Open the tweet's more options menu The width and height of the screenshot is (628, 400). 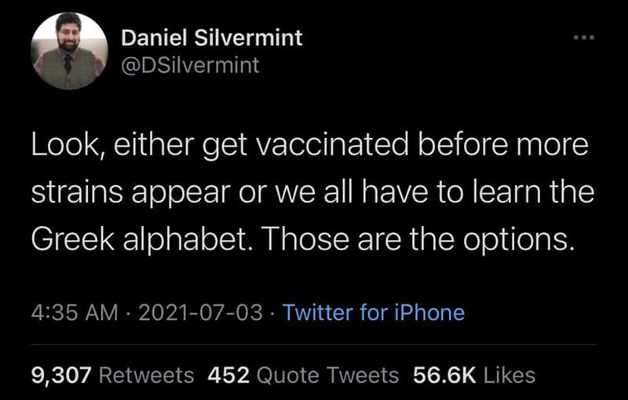[x=583, y=38]
